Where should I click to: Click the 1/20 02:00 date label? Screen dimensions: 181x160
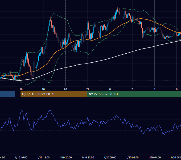click(132, 158)
